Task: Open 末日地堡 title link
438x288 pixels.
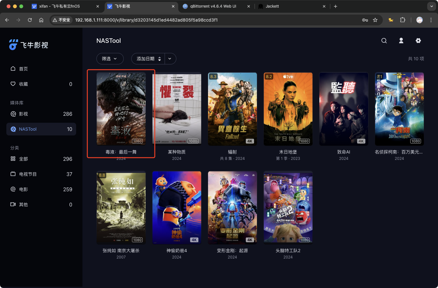Action: tap(288, 152)
